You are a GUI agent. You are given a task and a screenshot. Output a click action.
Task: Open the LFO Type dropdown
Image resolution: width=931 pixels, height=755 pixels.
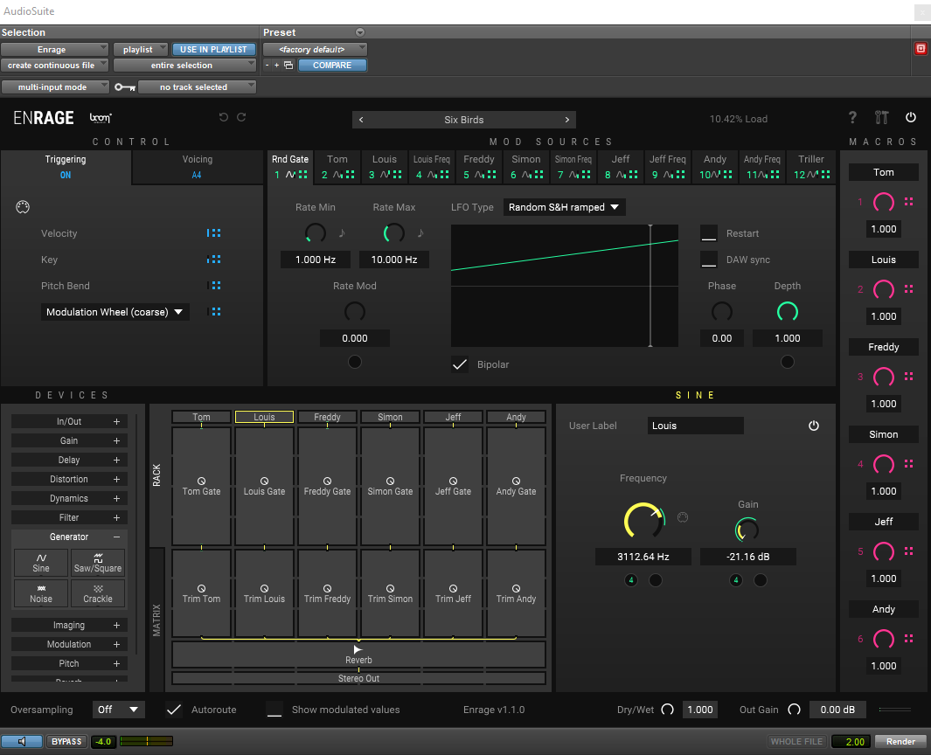tap(564, 207)
